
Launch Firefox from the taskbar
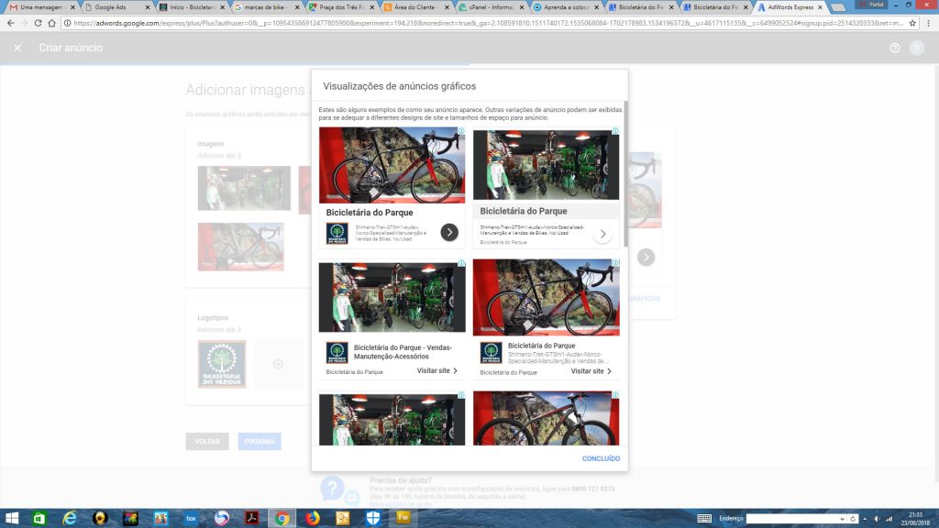coord(313,518)
